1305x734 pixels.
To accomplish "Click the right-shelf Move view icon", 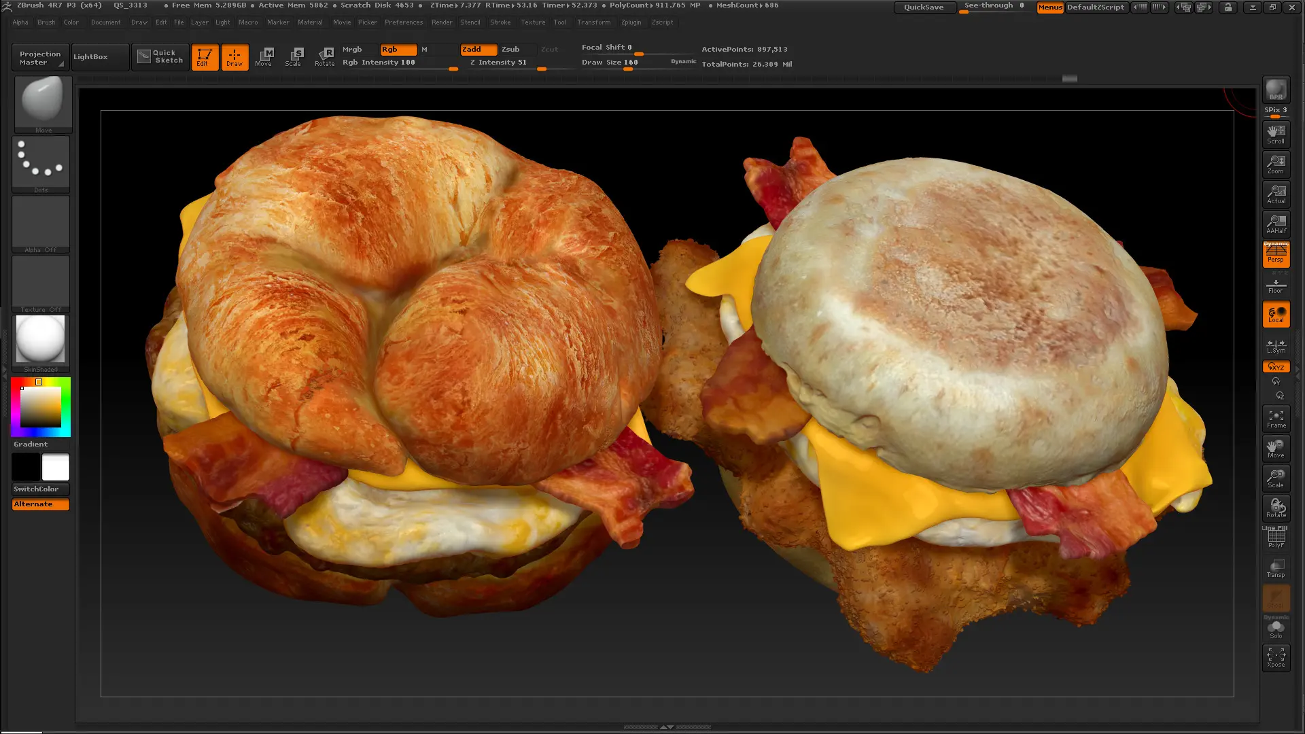I will (x=1276, y=449).
